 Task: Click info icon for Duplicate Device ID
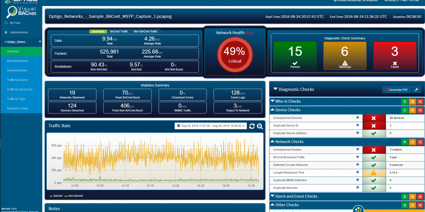[x=357, y=125]
